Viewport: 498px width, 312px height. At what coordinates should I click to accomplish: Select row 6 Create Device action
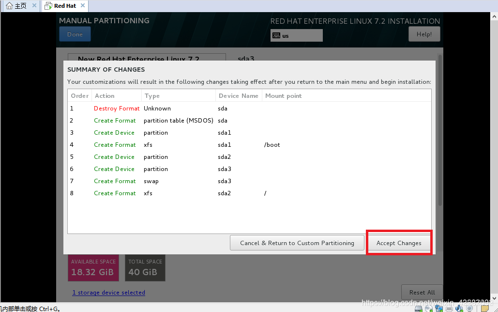114,169
